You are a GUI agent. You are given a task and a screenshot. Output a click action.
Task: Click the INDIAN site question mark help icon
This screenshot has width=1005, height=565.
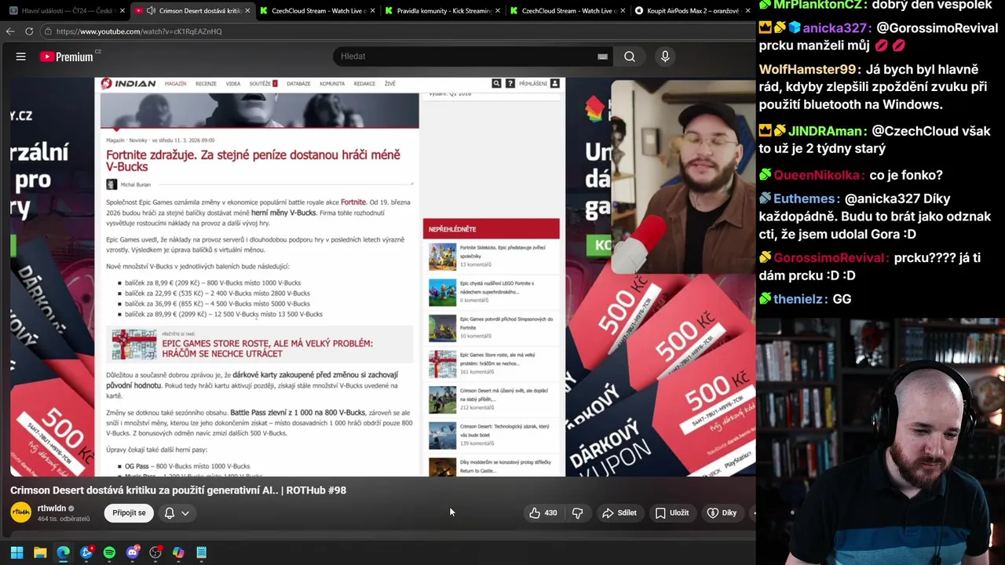tap(510, 83)
